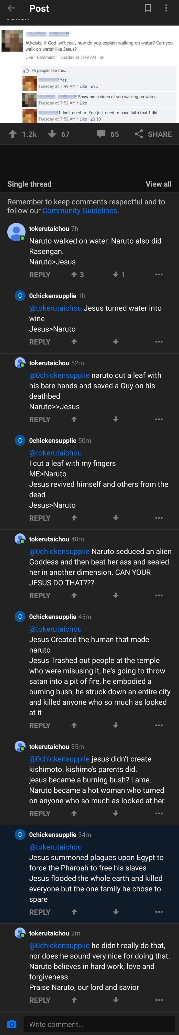
Task: Downvote the alien Goddess comment
Action: click(116, 596)
